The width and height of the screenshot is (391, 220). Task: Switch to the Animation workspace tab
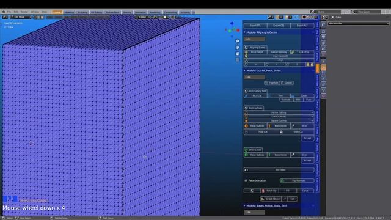coord(140,12)
